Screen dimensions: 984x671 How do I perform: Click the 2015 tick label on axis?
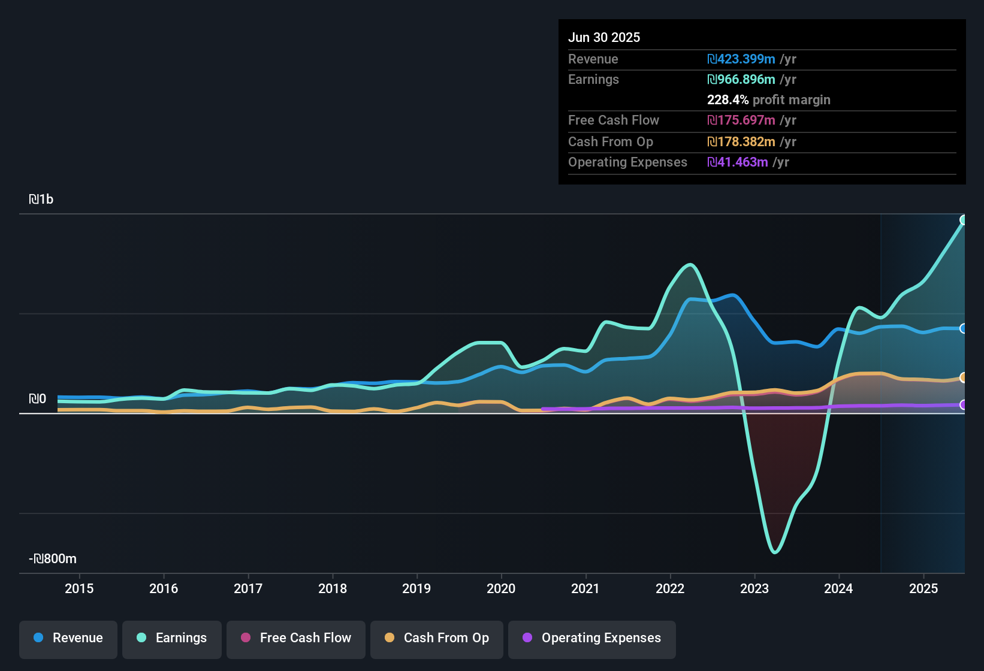(x=79, y=588)
